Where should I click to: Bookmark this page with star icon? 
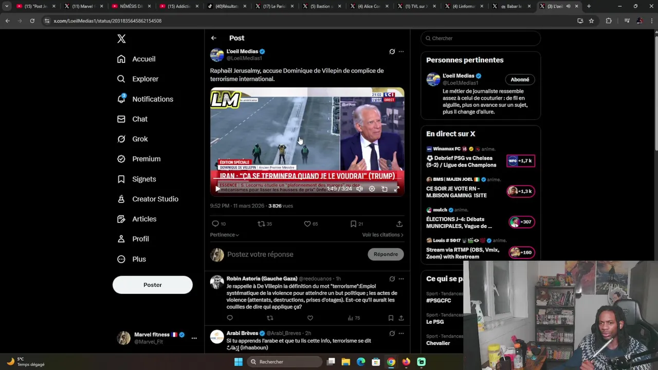[x=591, y=21]
